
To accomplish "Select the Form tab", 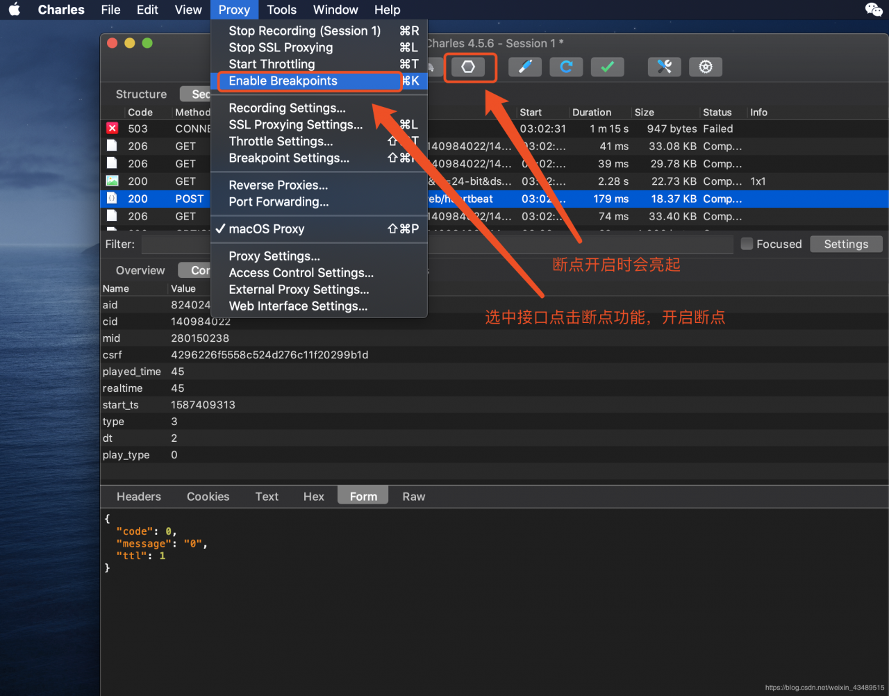I will pyautogui.click(x=363, y=496).
